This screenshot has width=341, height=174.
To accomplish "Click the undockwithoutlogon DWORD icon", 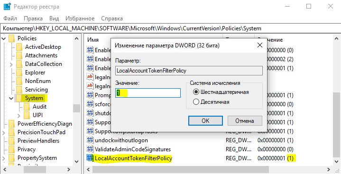I will point(90,140).
